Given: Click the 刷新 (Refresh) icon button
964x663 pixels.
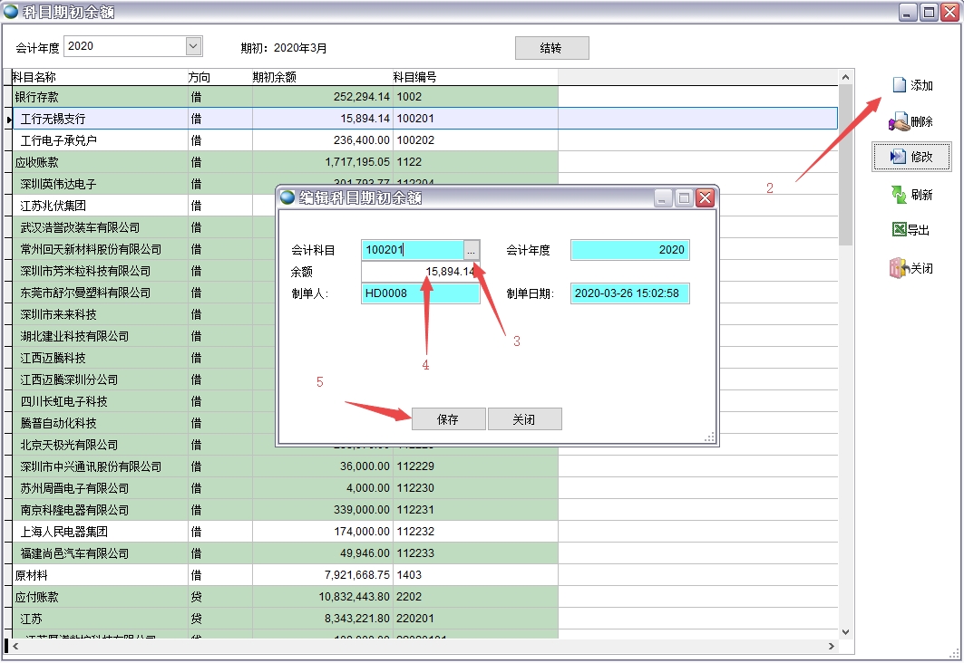Looking at the screenshot, I should (x=910, y=195).
